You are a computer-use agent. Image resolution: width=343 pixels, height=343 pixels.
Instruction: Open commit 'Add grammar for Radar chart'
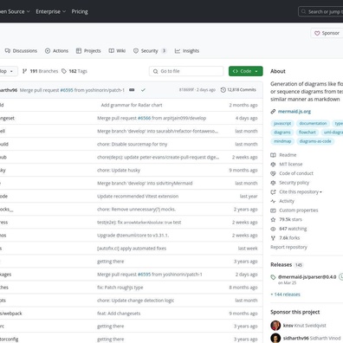pos(132,105)
